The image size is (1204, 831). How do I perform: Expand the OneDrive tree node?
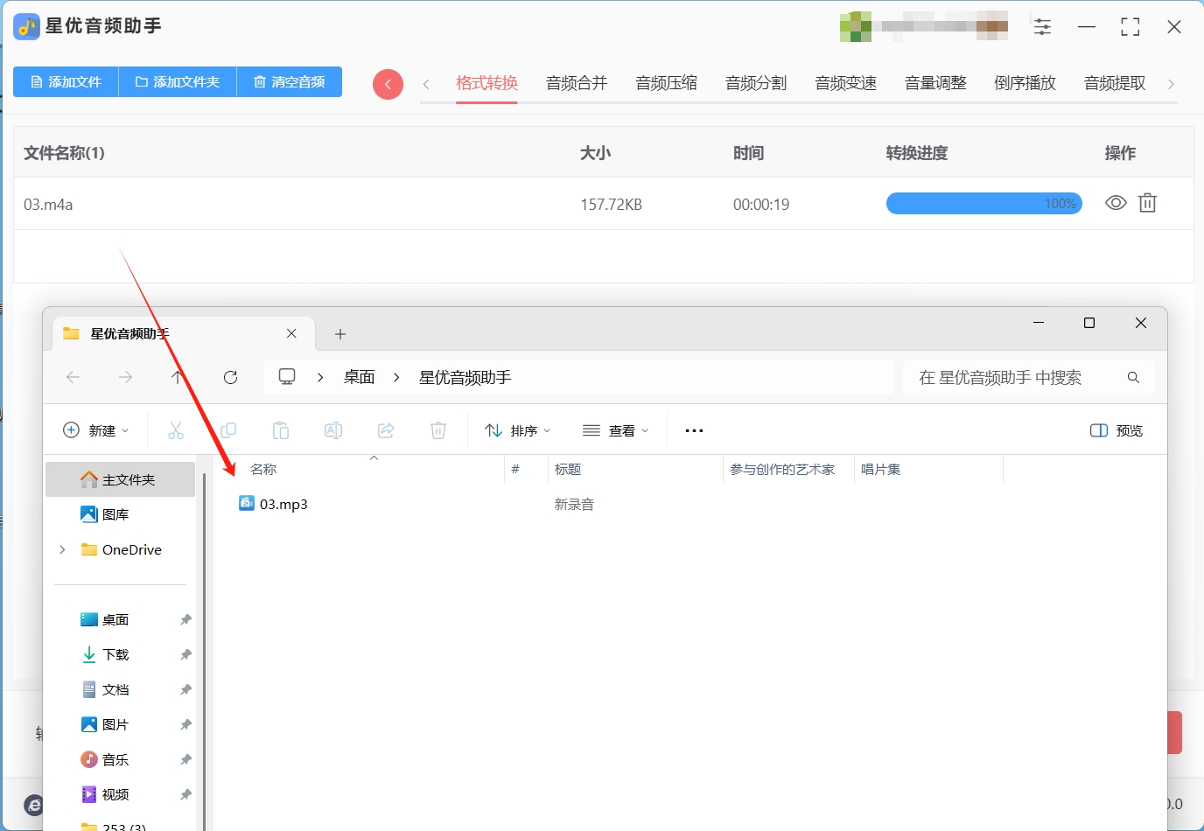[62, 549]
